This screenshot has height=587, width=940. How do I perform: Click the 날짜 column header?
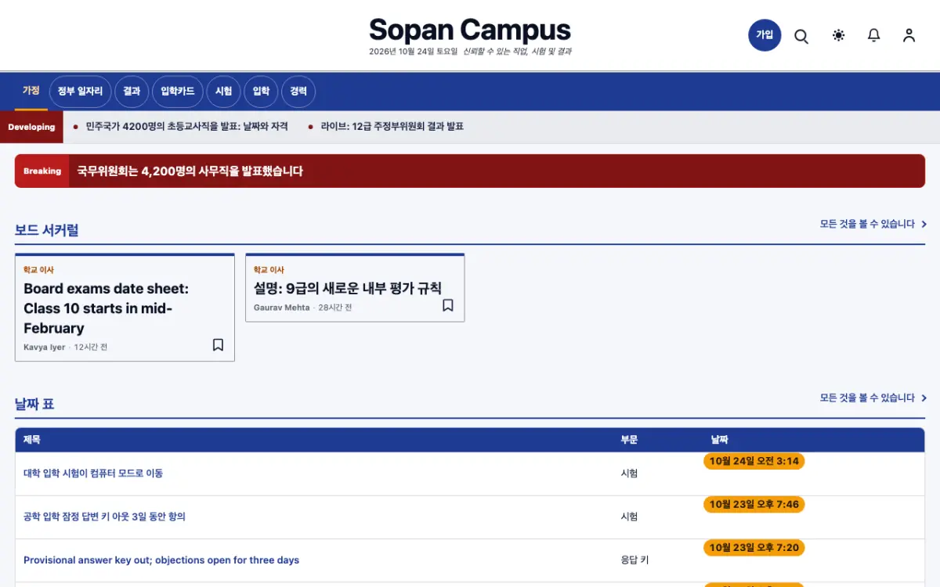[x=719, y=440]
